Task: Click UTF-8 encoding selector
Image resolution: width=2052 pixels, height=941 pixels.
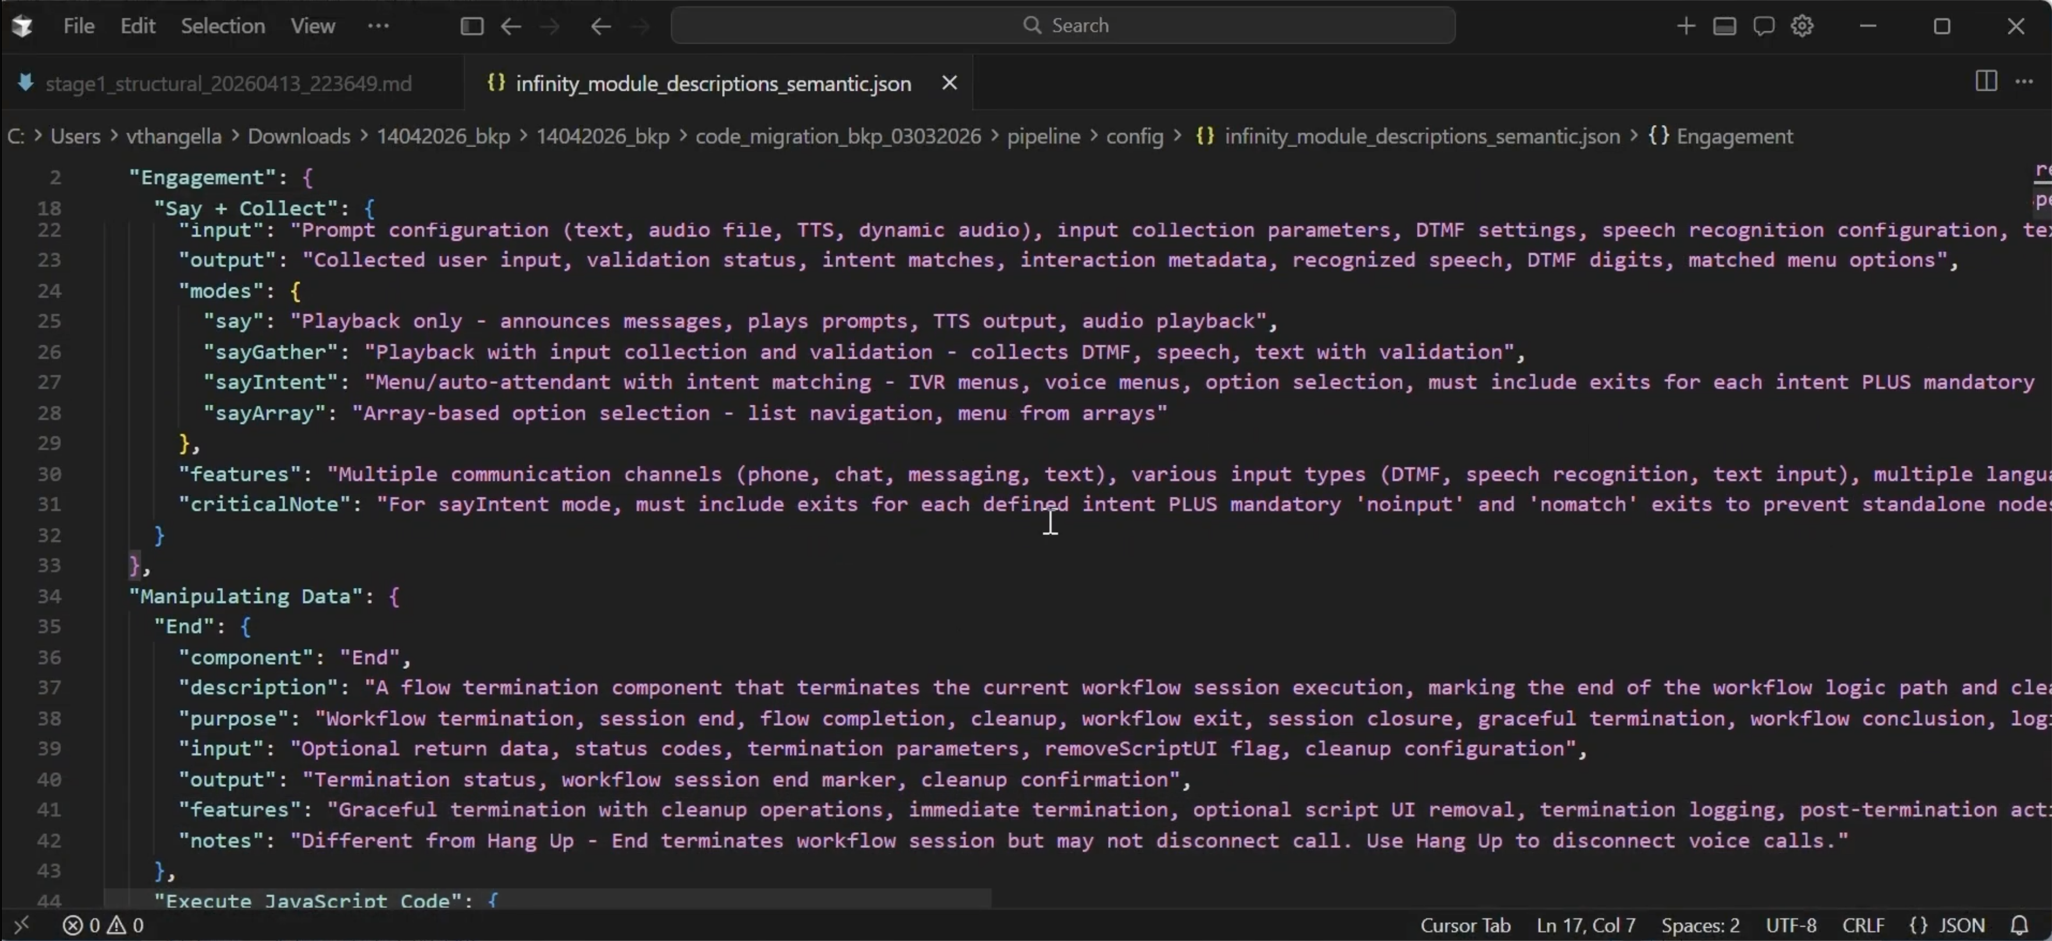Action: point(1791,925)
